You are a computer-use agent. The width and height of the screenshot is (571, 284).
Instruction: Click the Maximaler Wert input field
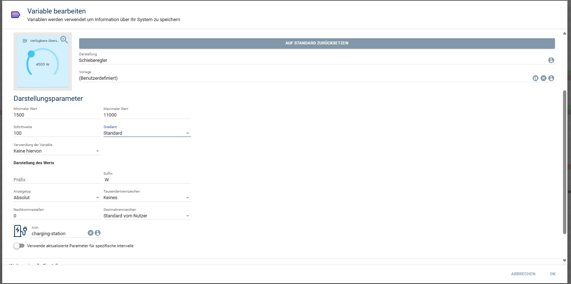(x=147, y=115)
